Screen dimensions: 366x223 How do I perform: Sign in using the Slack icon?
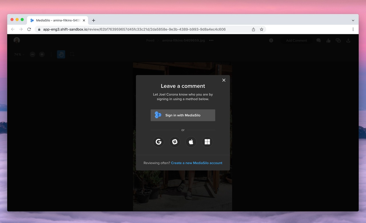pos(175,142)
